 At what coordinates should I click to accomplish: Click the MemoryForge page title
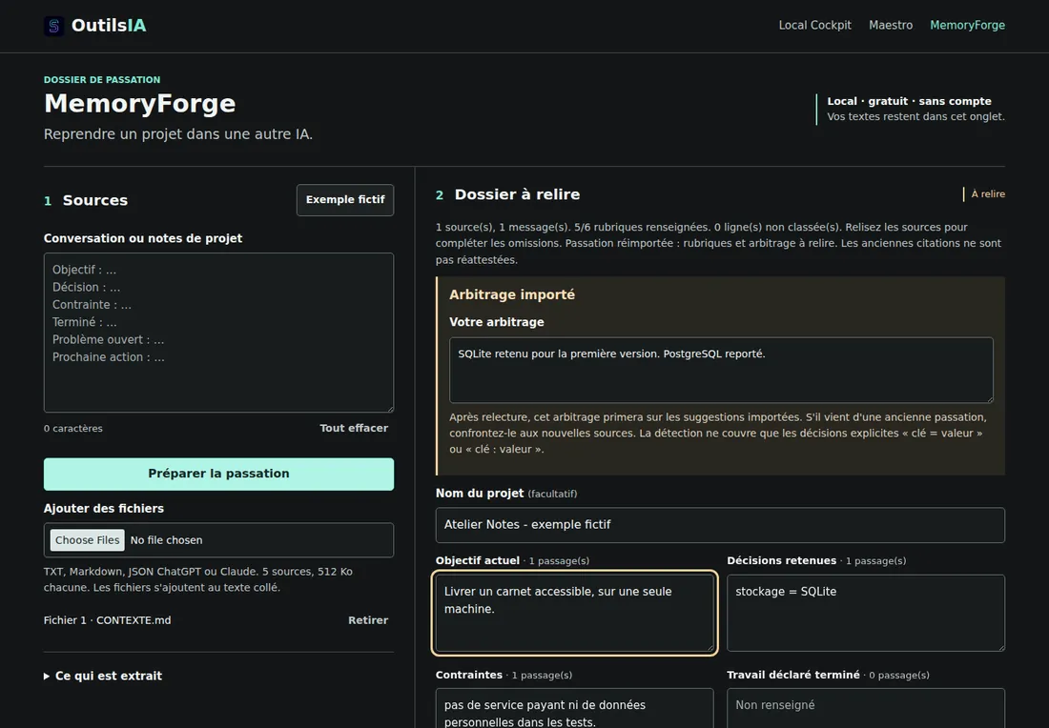[140, 104]
